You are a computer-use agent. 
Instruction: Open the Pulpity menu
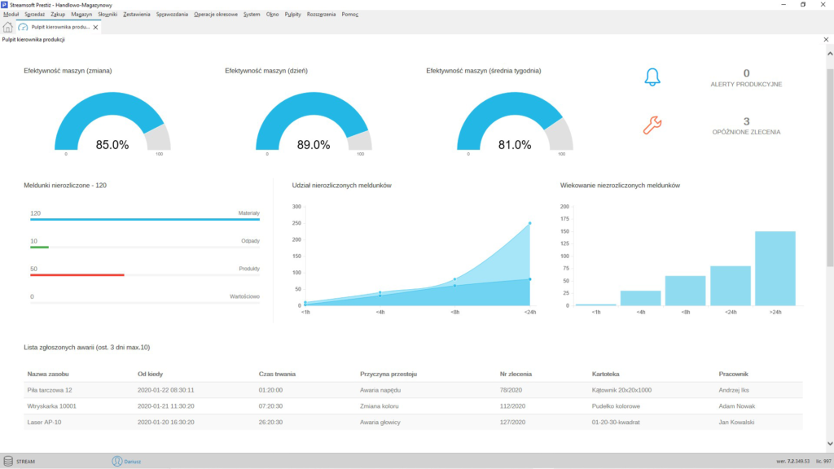tap(292, 15)
